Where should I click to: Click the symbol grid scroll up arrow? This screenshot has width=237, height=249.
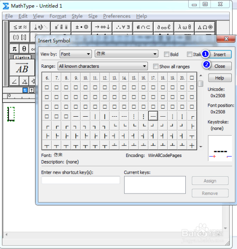[x=201, y=75]
